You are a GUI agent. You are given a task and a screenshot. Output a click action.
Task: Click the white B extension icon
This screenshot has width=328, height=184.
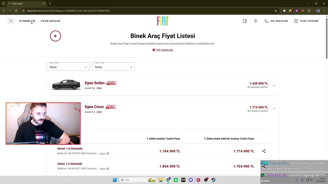[284, 11]
